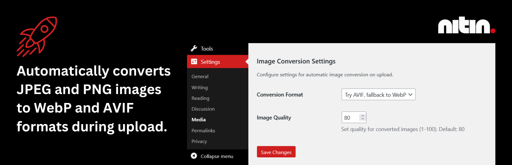This screenshot has height=165, width=512.
Task: Click the Collapse menu text
Action: click(x=217, y=156)
